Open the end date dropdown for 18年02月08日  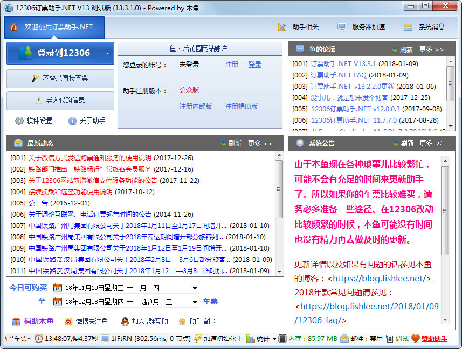coord(194,302)
